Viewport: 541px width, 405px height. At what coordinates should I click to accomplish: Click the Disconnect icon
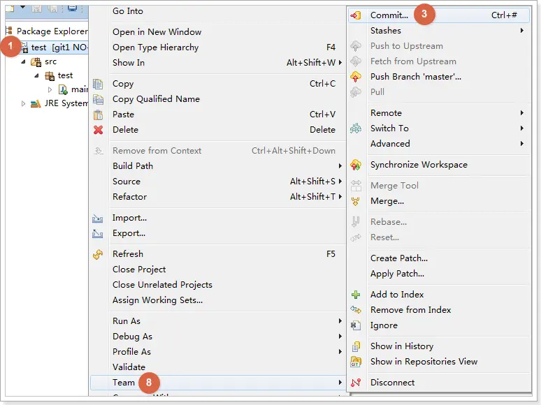[x=355, y=383]
